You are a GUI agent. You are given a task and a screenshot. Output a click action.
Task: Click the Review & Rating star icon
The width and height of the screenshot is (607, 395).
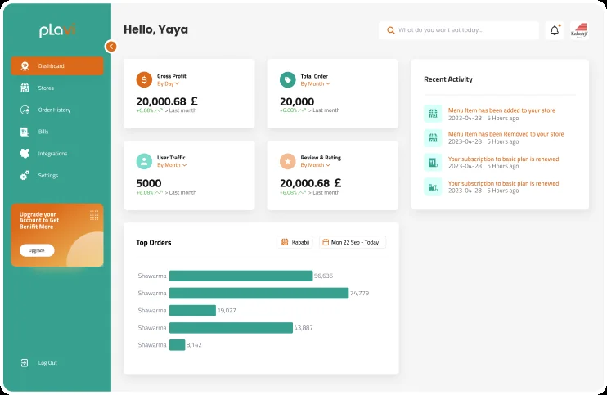[x=288, y=161]
